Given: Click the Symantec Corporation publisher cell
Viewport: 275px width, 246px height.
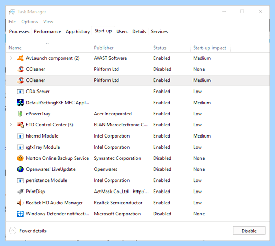Looking at the screenshot, I should tap(117, 158).
